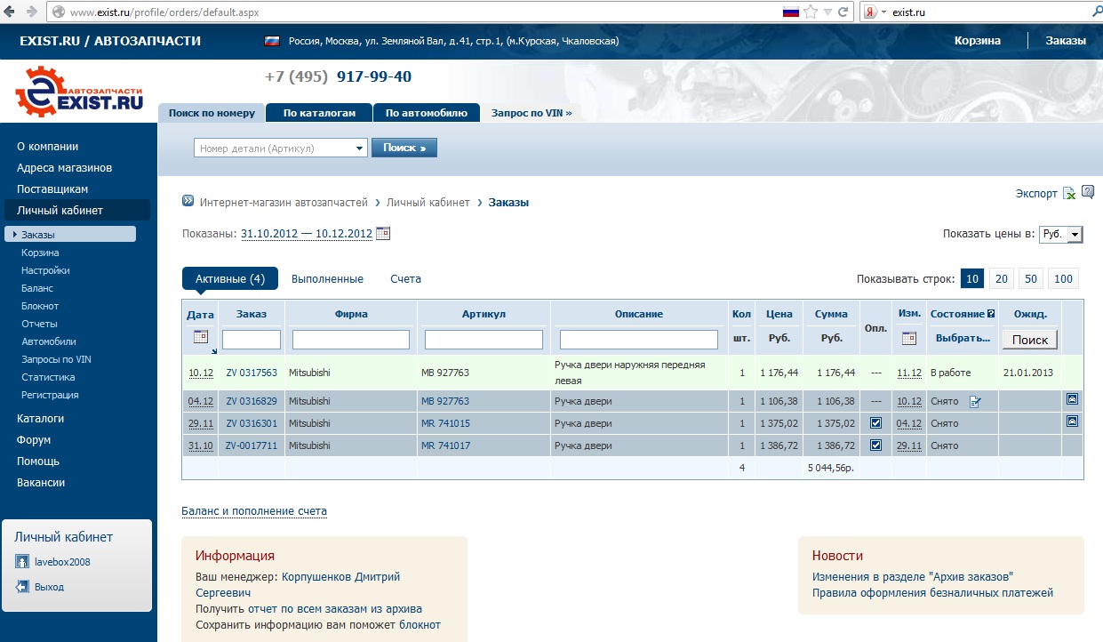Viewport: 1103px width, 642px height.
Task: Click note icon in order ZV 0316829 row
Action: pos(975,402)
